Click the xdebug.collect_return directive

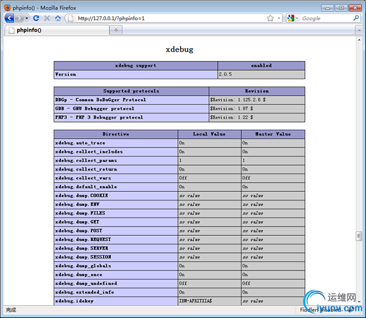click(116, 169)
